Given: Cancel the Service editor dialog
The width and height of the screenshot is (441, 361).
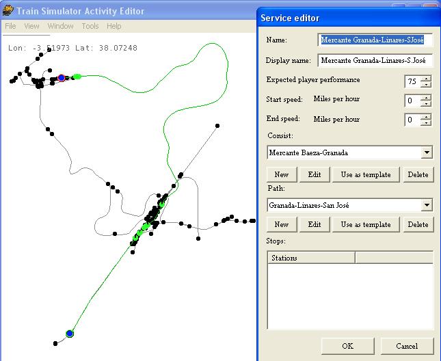Looking at the screenshot, I should click(407, 346).
